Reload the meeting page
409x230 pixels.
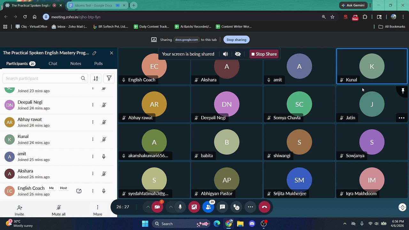(x=25, y=17)
